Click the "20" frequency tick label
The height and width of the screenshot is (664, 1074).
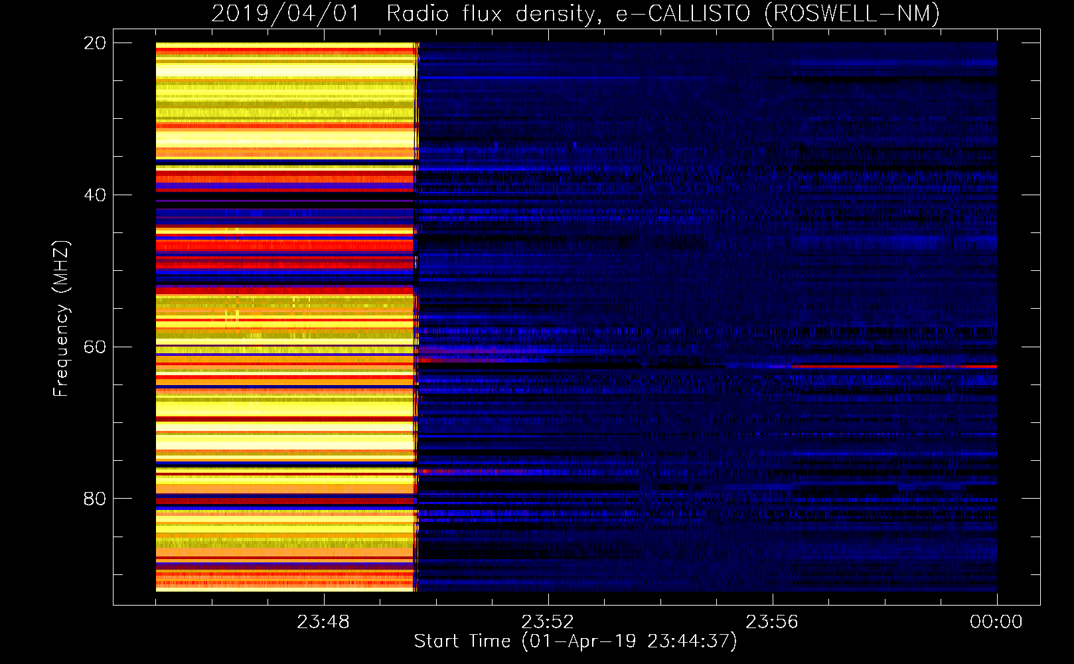[94, 43]
